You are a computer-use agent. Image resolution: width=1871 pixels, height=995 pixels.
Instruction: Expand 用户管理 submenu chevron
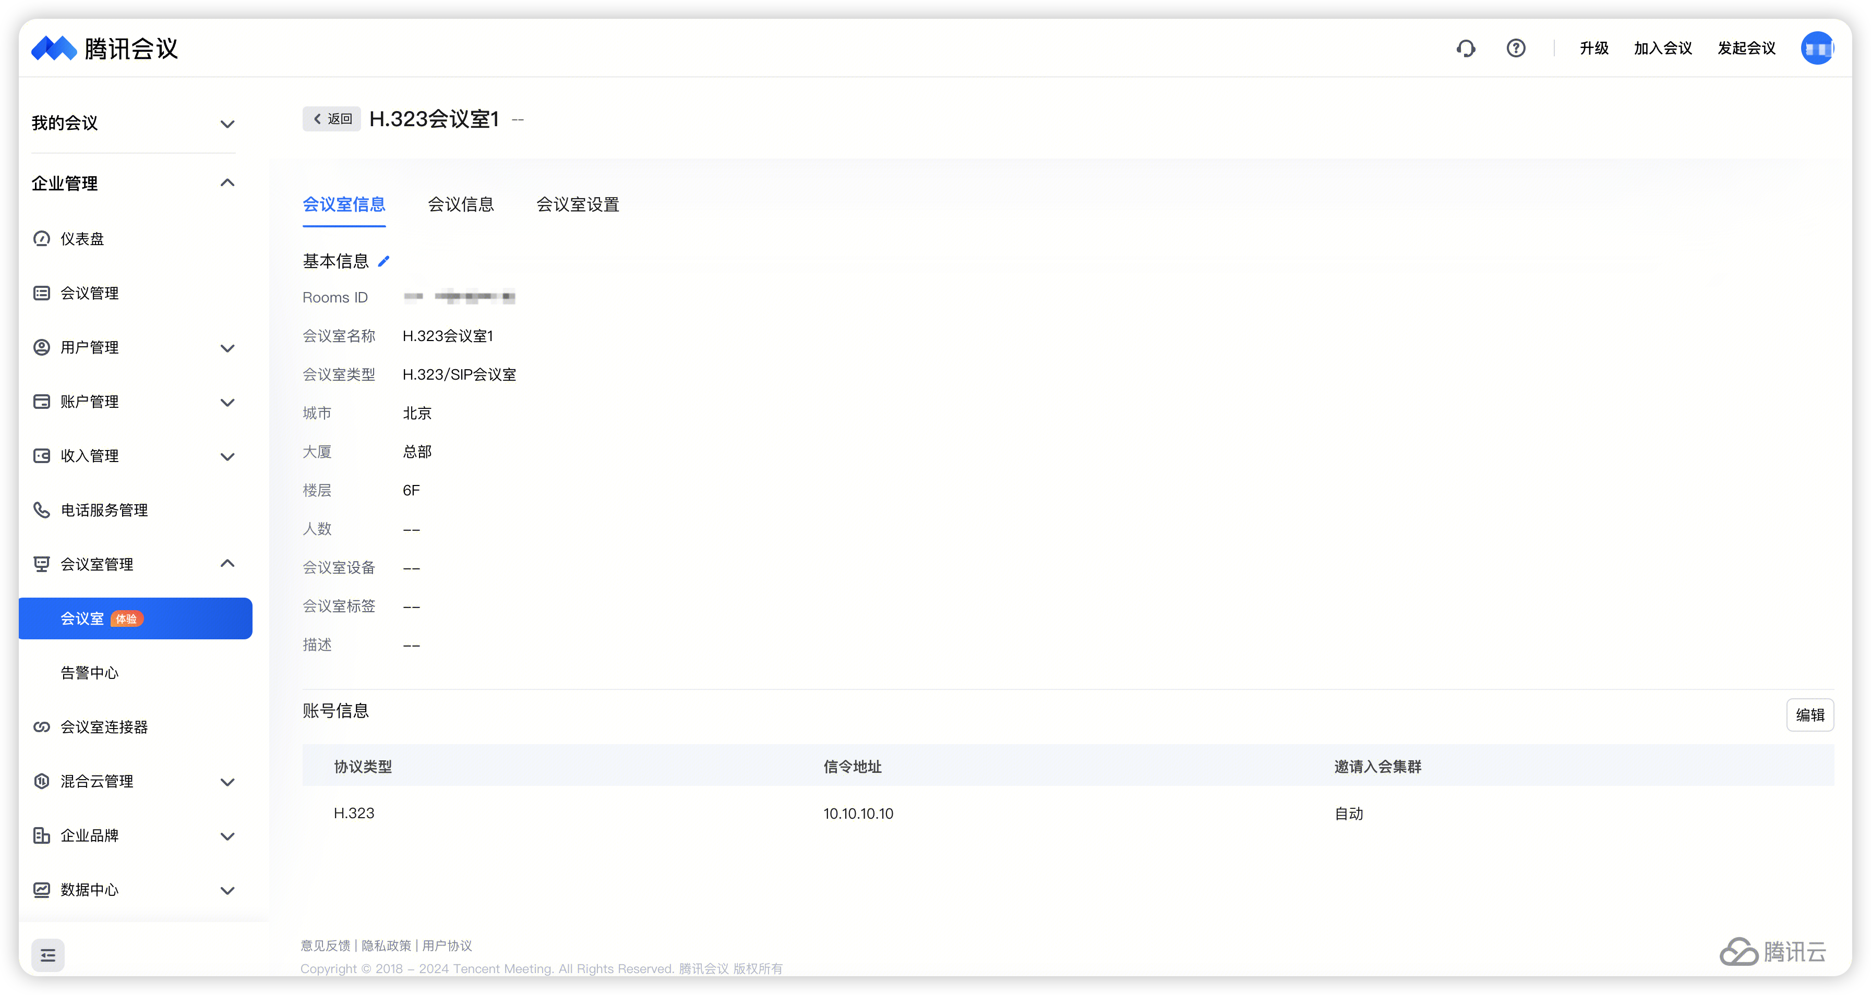[x=227, y=348]
